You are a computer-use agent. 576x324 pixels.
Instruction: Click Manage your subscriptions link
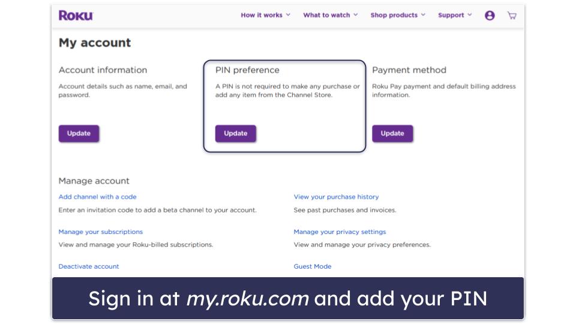[x=100, y=232]
